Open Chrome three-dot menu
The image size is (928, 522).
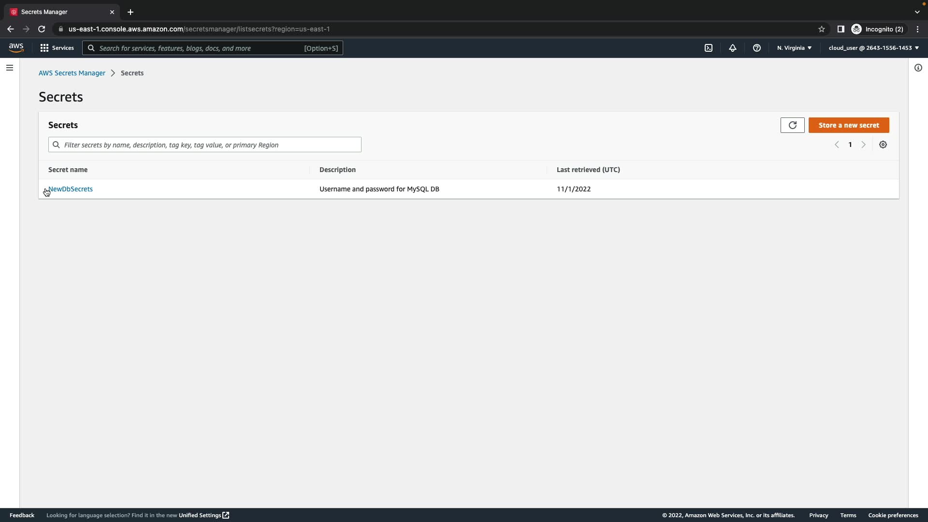pos(918,29)
